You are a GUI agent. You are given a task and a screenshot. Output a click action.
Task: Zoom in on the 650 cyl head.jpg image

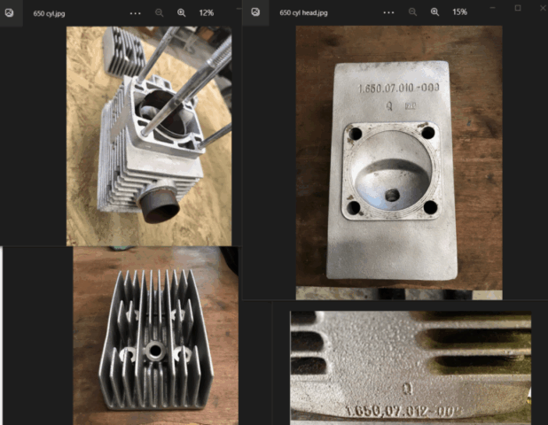tap(434, 13)
